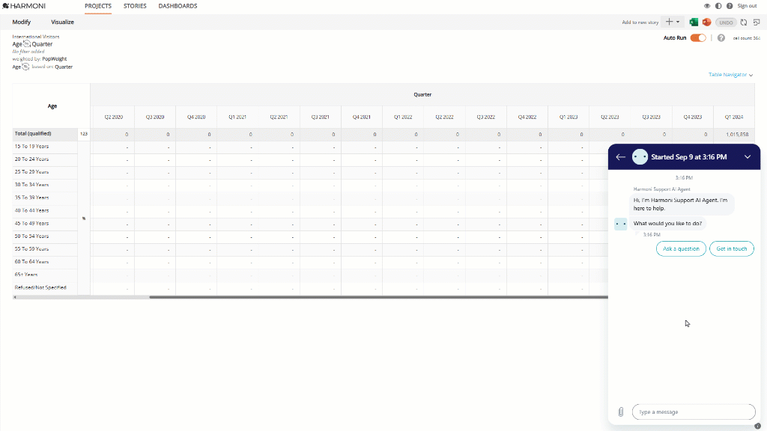767x431 pixels.
Task: Open the PROJECTS tab
Action: pyautogui.click(x=98, y=6)
